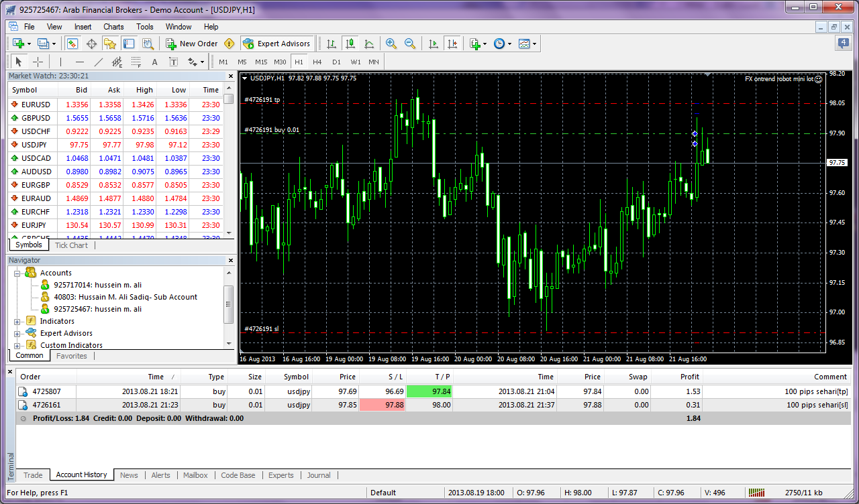Expand the Custom Indicators tree node
The image size is (859, 504).
tap(17, 345)
